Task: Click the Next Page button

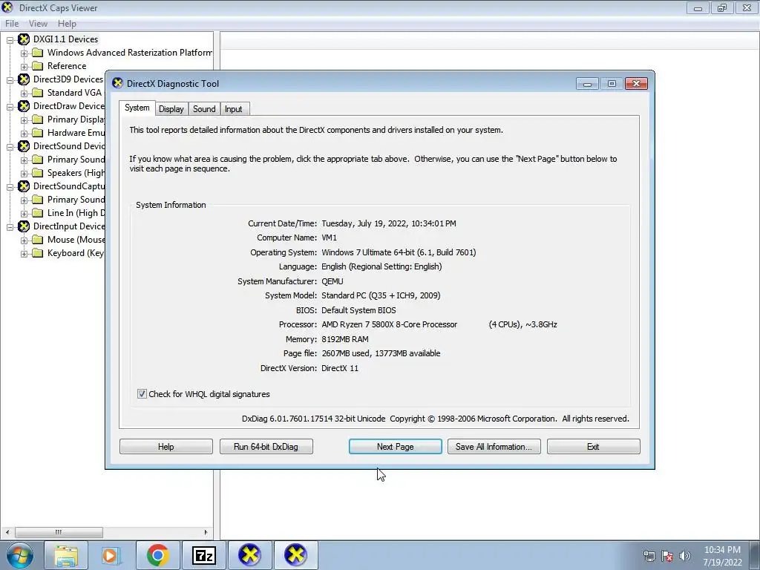Action: click(x=395, y=446)
